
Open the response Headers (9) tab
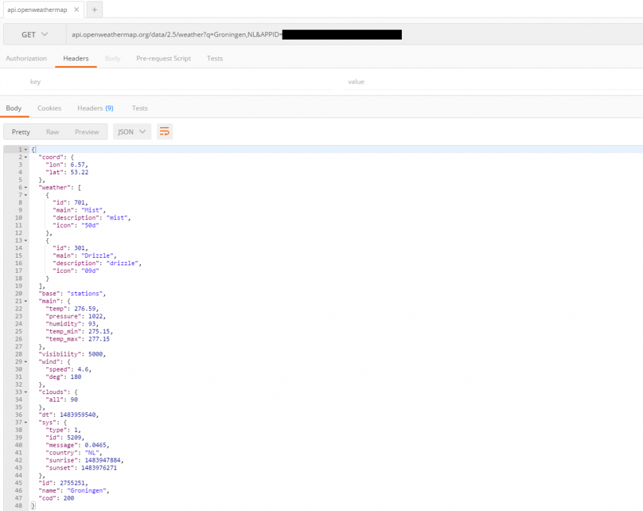point(95,107)
